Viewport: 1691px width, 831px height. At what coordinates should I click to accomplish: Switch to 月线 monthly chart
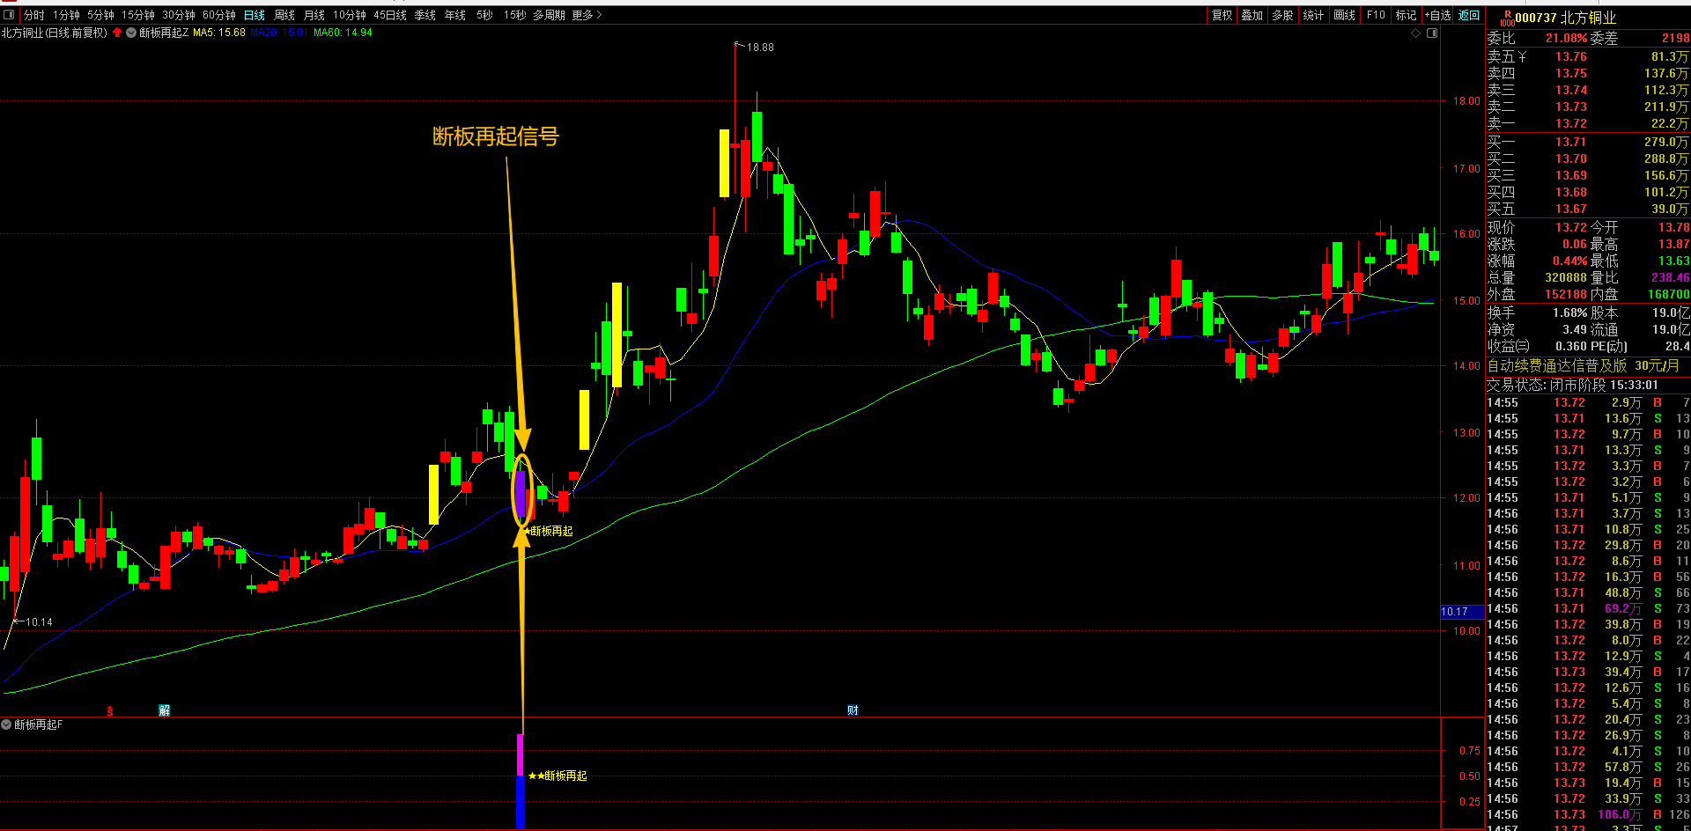tap(314, 15)
